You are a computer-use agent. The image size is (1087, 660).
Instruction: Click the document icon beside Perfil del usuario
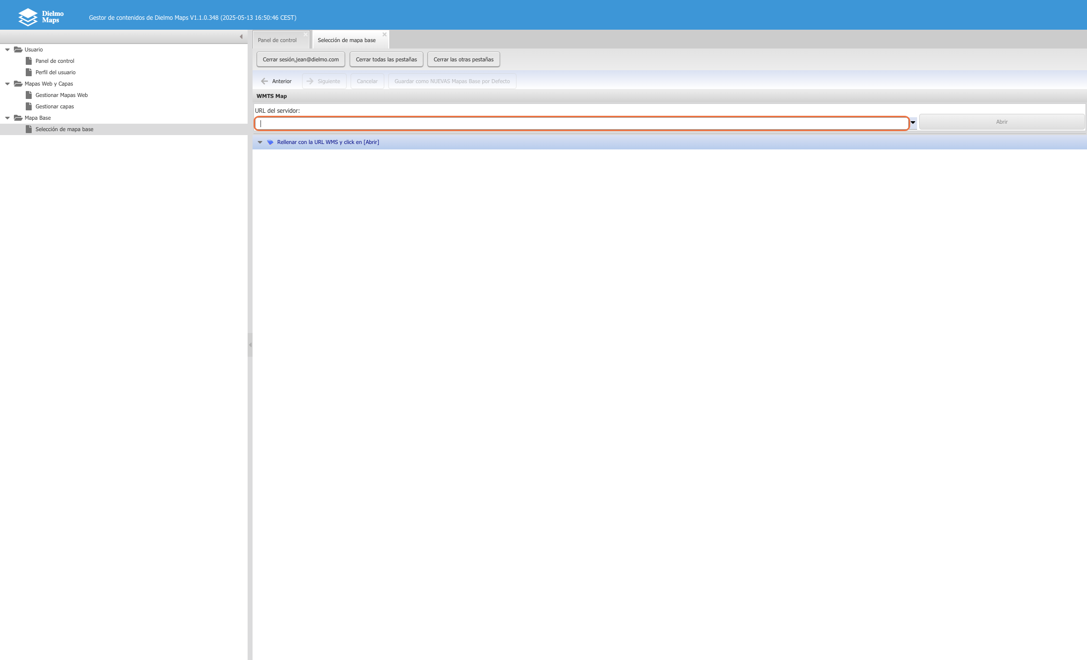click(29, 72)
